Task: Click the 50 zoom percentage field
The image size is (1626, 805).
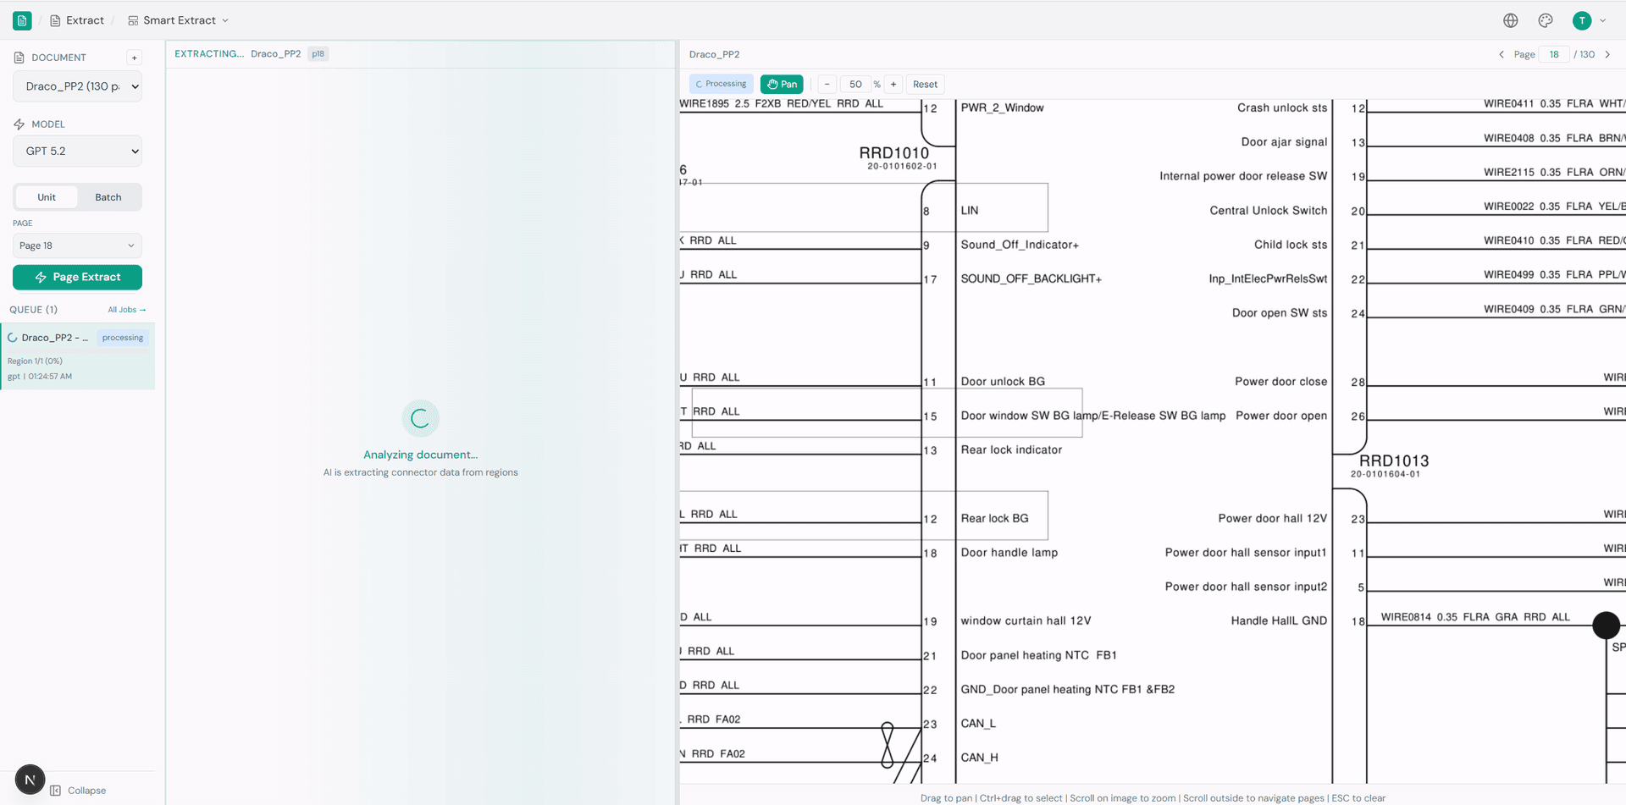Action: pos(855,84)
